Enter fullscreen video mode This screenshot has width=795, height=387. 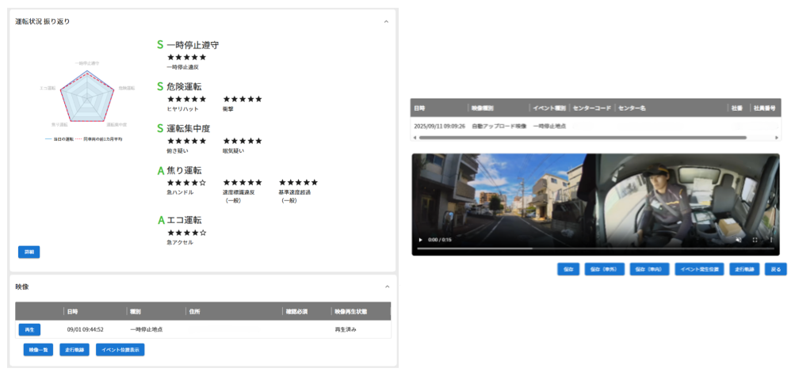[x=755, y=239]
